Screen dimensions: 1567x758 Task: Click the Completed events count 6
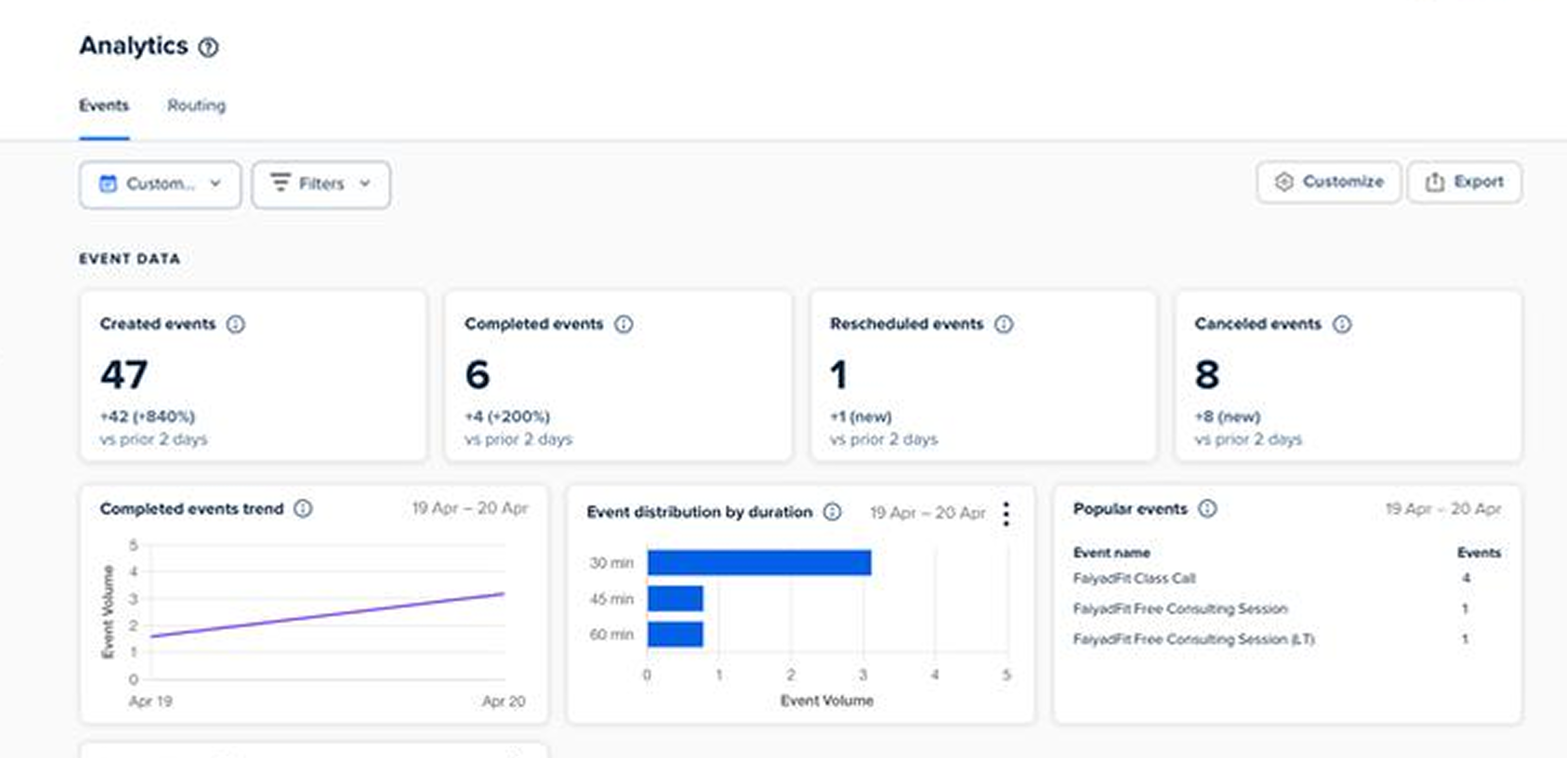tap(478, 374)
